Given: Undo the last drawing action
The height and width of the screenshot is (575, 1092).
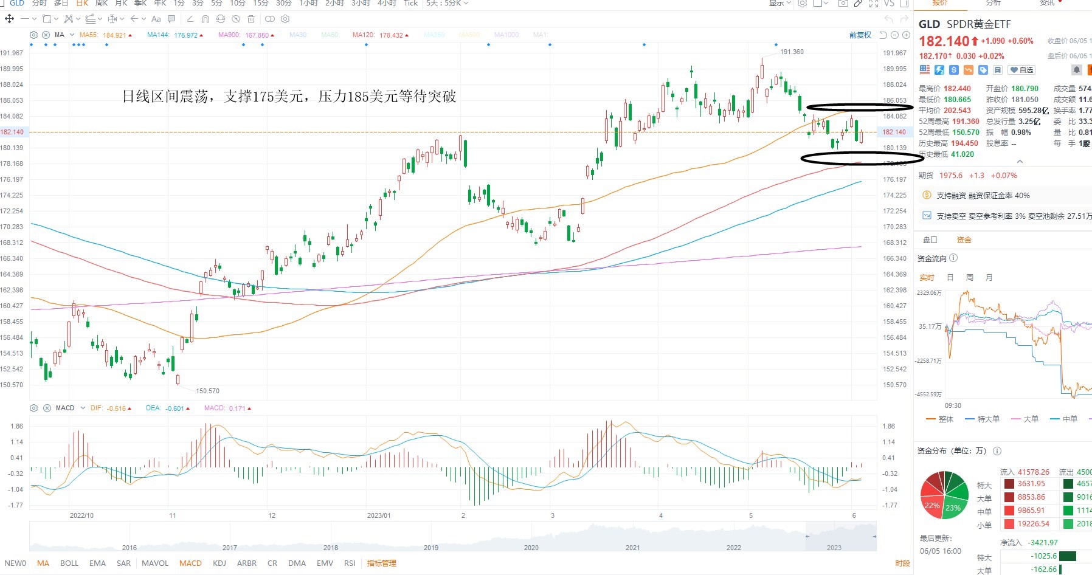Looking at the screenshot, I should [x=888, y=19].
